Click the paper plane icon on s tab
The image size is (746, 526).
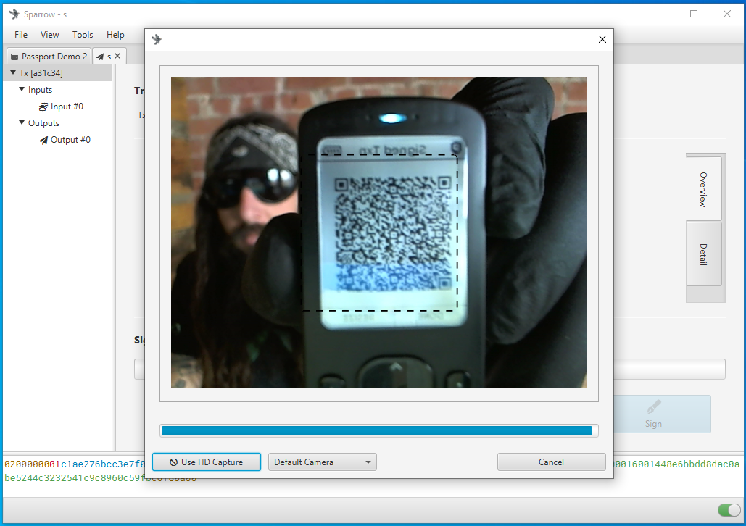tap(100, 57)
